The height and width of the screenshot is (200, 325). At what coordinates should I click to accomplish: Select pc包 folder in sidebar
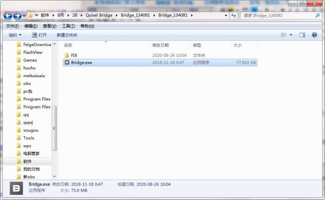[x=25, y=91]
